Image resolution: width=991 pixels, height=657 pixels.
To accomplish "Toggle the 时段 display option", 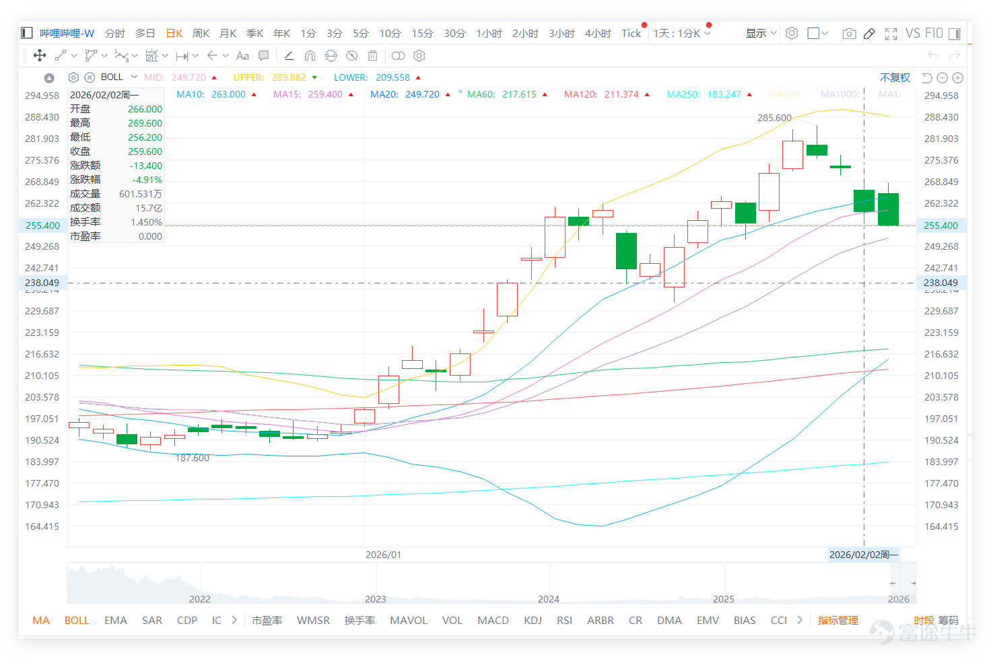I will click(924, 620).
